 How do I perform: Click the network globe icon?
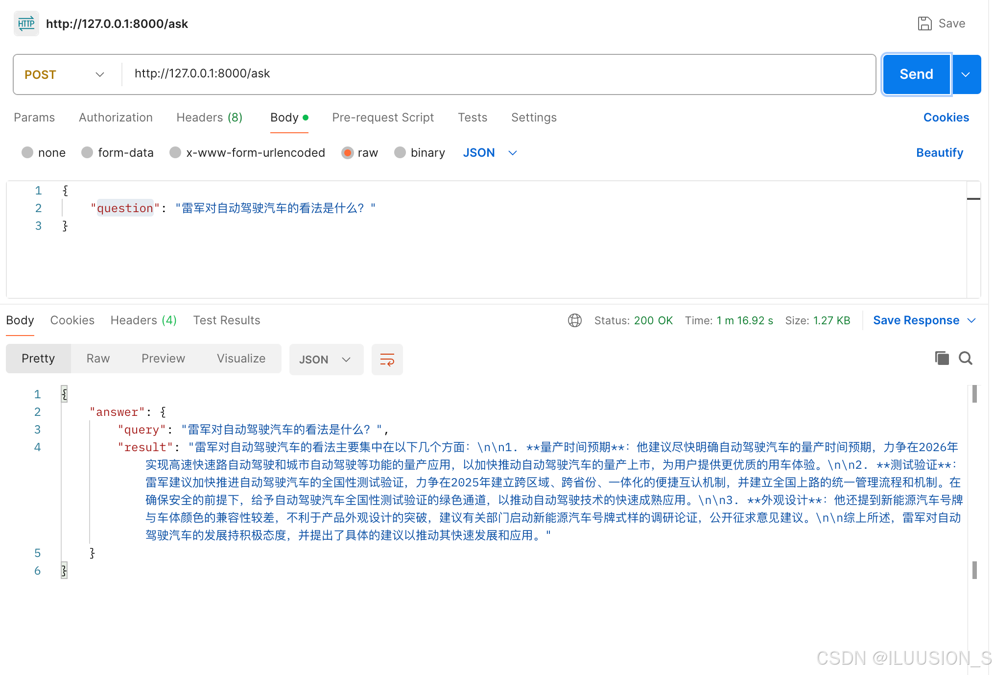point(574,320)
